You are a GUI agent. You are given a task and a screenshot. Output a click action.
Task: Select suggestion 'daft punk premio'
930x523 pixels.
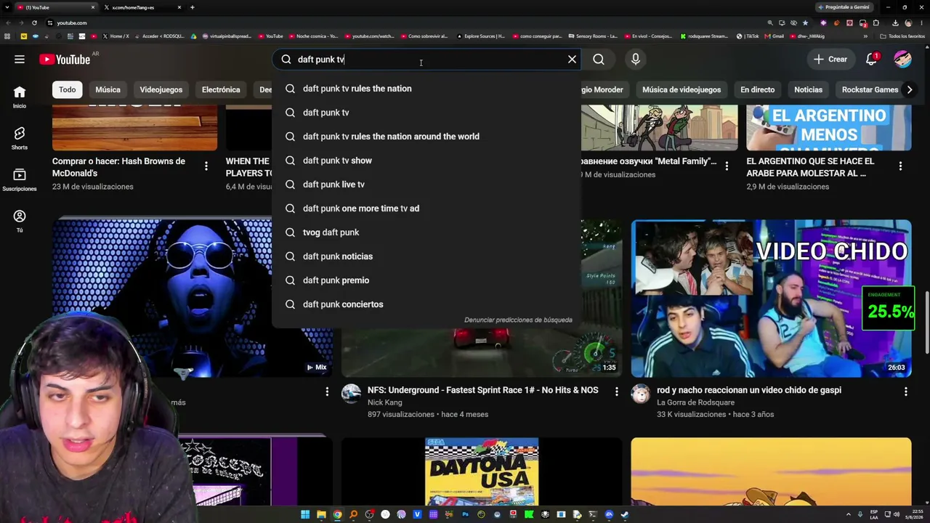pyautogui.click(x=426, y=280)
